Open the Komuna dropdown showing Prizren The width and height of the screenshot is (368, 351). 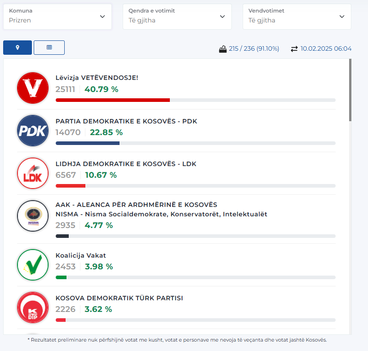58,17
